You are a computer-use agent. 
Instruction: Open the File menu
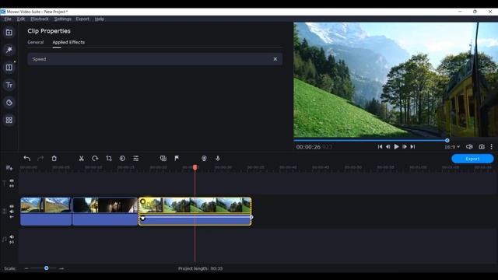coord(8,19)
